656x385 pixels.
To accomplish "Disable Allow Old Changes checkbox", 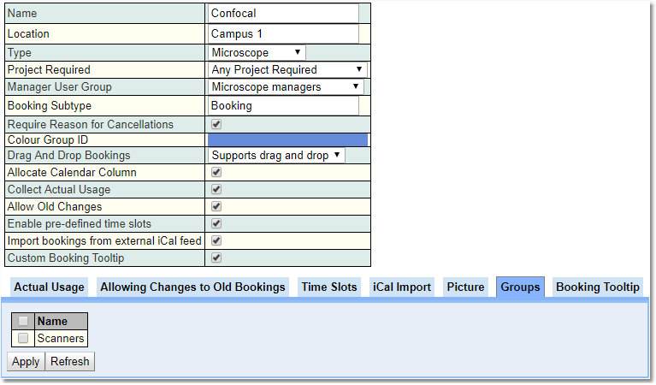I will point(216,207).
